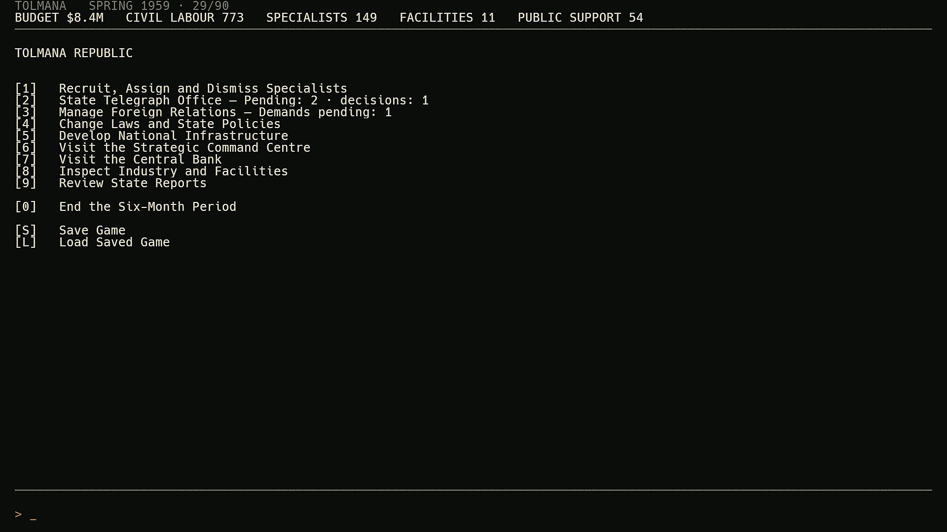Choose Change Laws and State Policies
Screen dimensions: 947x532
[147, 124]
